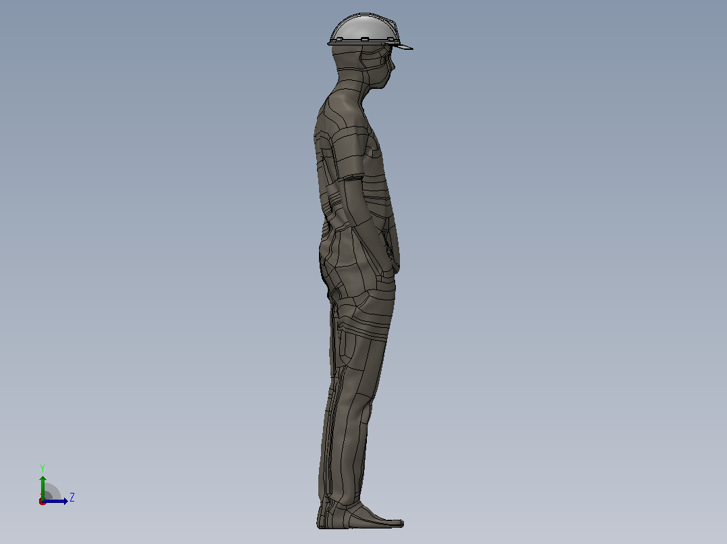Select the heel of the shoe
727x544 pixels.
(324, 518)
